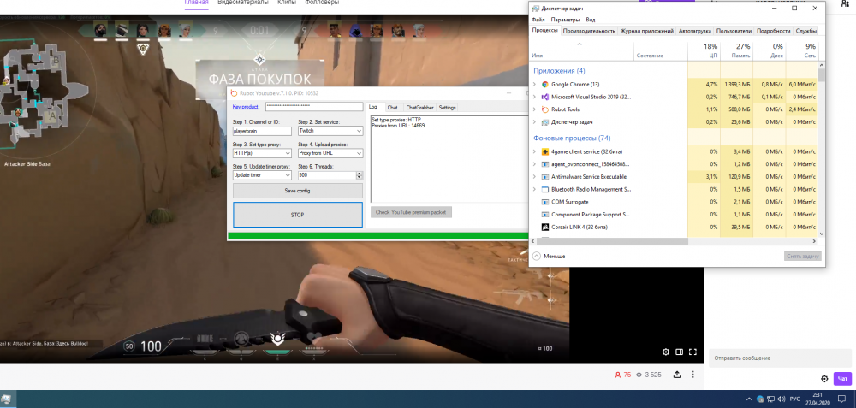Select the Microsoft Visual Studio 2019 process icon
This screenshot has width=856, height=408.
pyautogui.click(x=544, y=98)
